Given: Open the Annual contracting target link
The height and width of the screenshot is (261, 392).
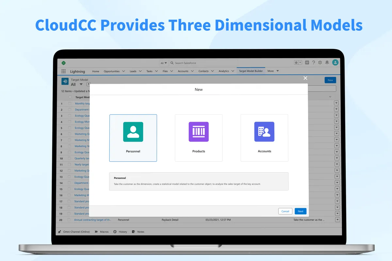Looking at the screenshot, I should (x=93, y=220).
